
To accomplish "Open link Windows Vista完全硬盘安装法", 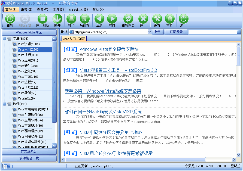I will click(x=109, y=49).
